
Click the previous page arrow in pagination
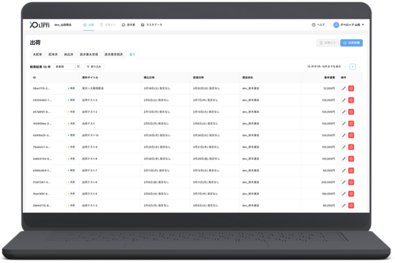345,67
